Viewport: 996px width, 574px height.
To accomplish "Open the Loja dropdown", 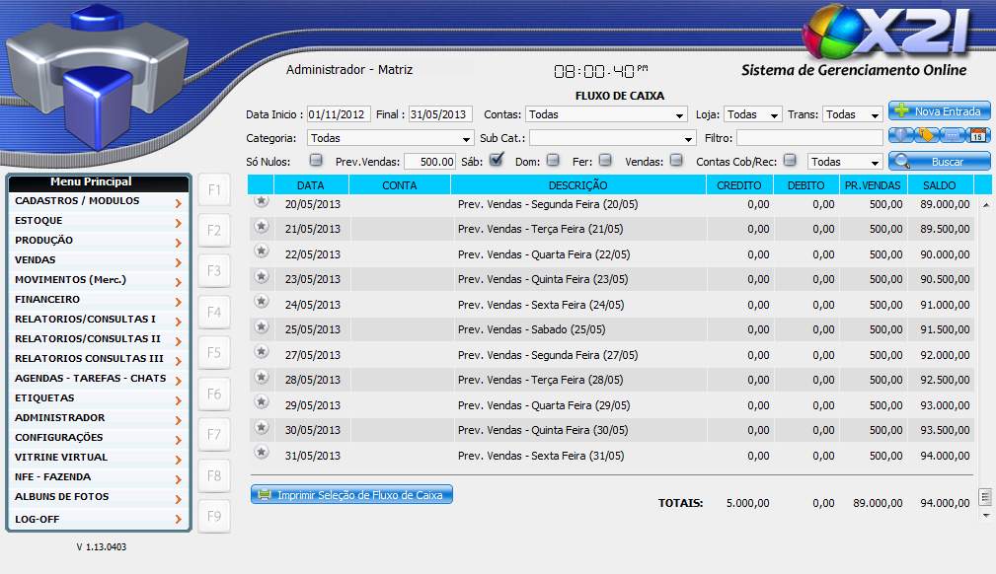I will pos(752,114).
